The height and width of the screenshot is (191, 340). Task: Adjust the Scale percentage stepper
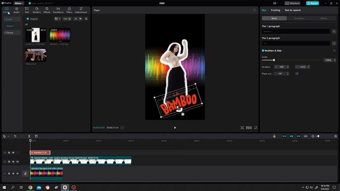point(335,60)
